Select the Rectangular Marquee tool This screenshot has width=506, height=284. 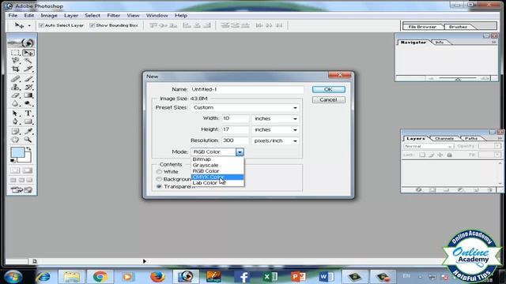pyautogui.click(x=15, y=53)
